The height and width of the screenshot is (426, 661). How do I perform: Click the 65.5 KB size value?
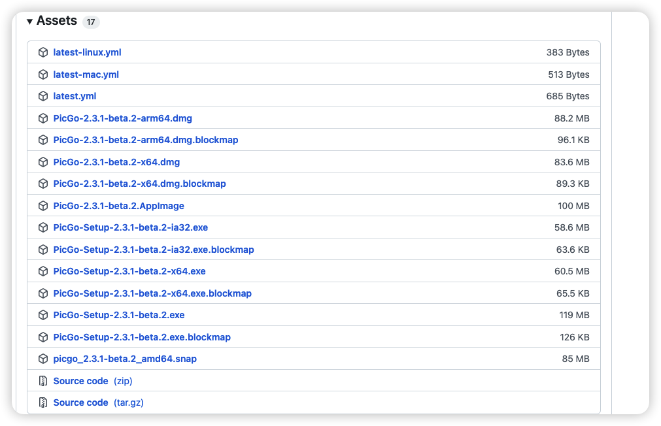[573, 293]
